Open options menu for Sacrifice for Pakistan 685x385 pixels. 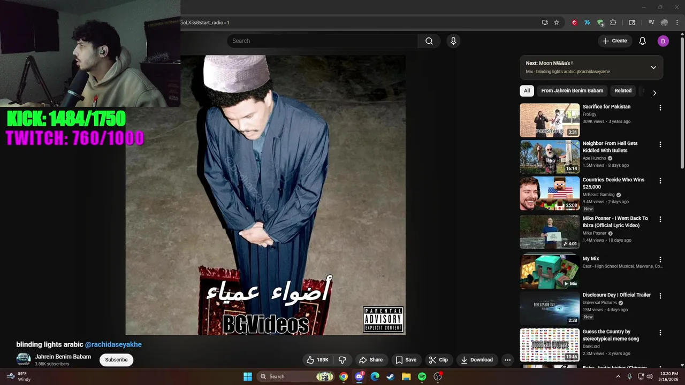click(660, 107)
